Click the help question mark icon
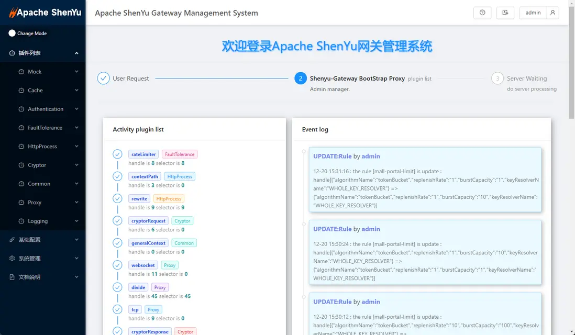575x335 pixels. 482,13
